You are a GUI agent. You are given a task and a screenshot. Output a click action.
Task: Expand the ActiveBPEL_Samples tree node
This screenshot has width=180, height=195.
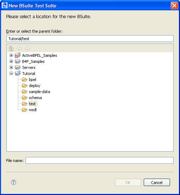point(11,55)
